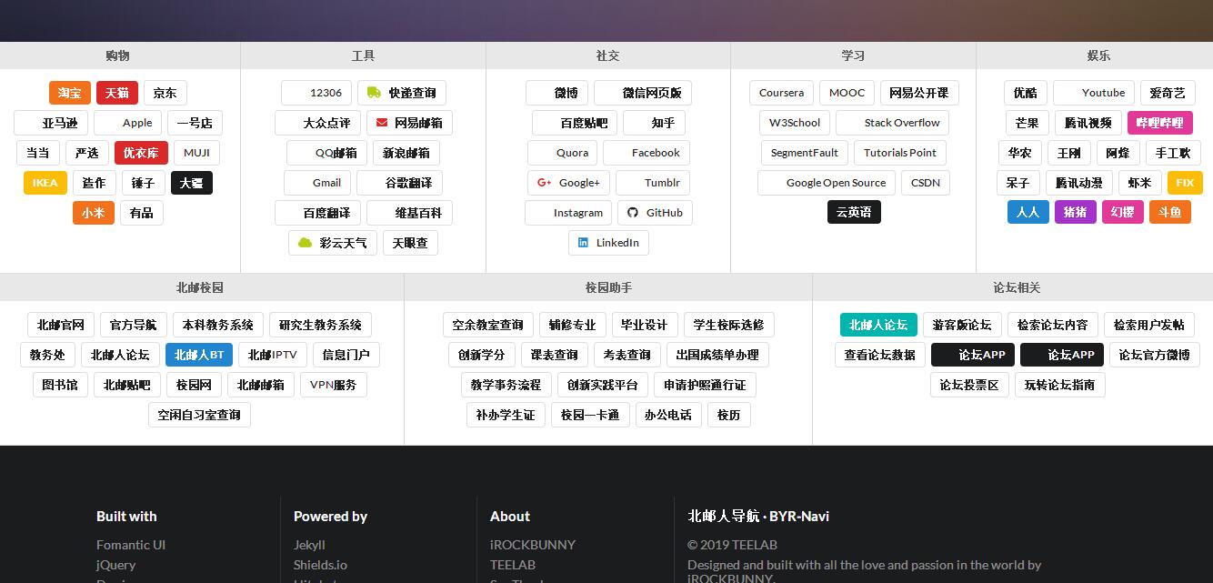
Task: Select the yellow FIX button
Action: point(1185,183)
